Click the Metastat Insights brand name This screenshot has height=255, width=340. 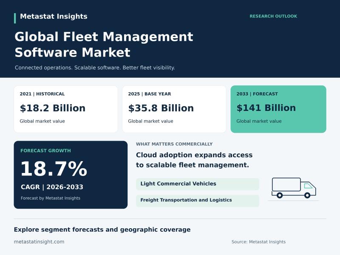click(x=54, y=16)
